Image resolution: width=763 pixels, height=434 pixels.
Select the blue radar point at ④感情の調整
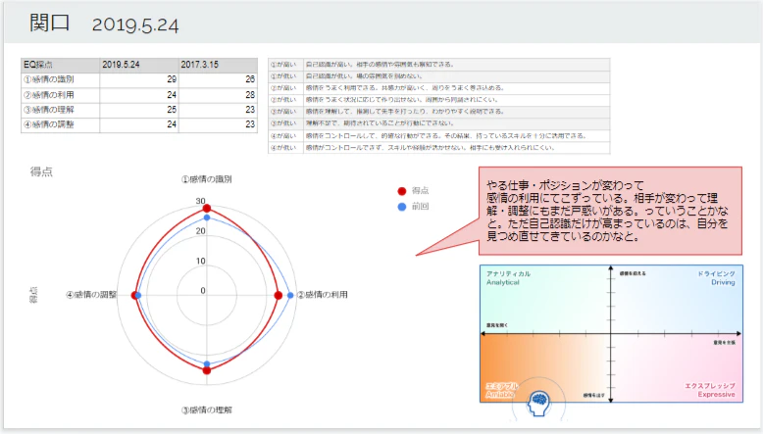138,295
